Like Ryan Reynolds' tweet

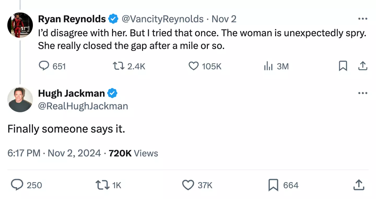pyautogui.click(x=193, y=66)
